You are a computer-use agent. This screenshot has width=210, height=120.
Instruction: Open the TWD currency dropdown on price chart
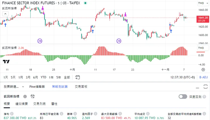(x=203, y=3)
